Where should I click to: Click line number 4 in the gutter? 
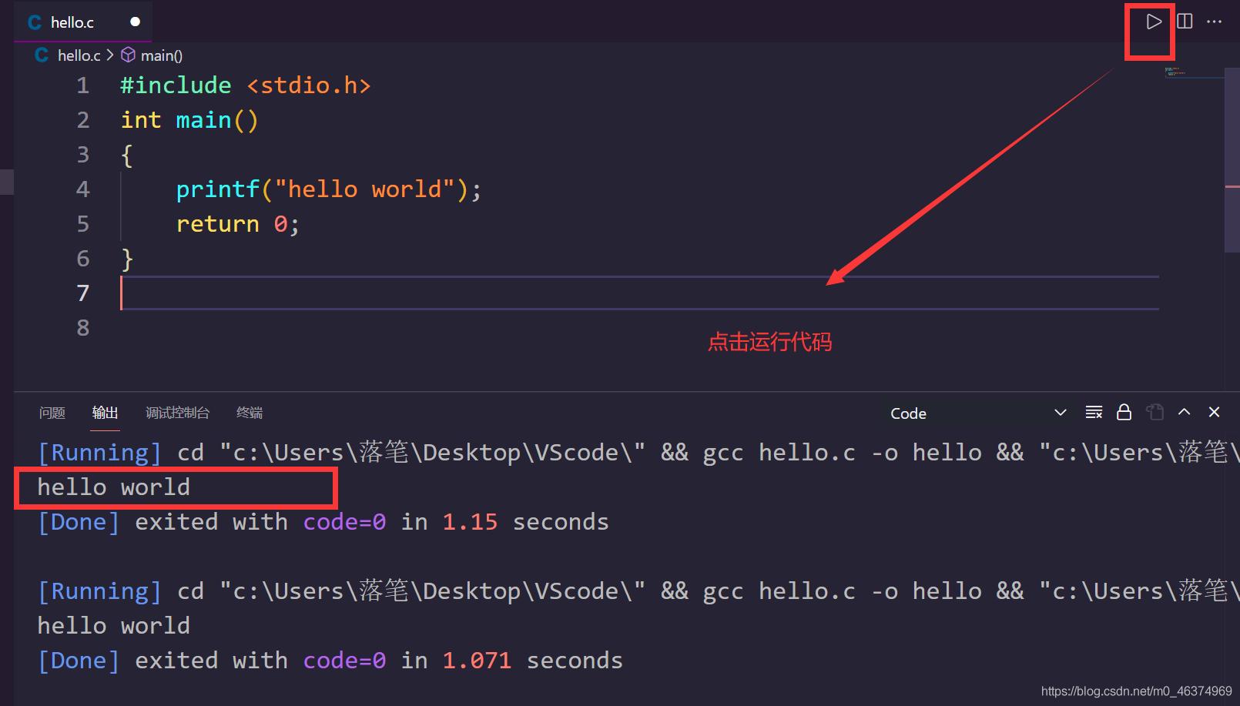point(83,189)
